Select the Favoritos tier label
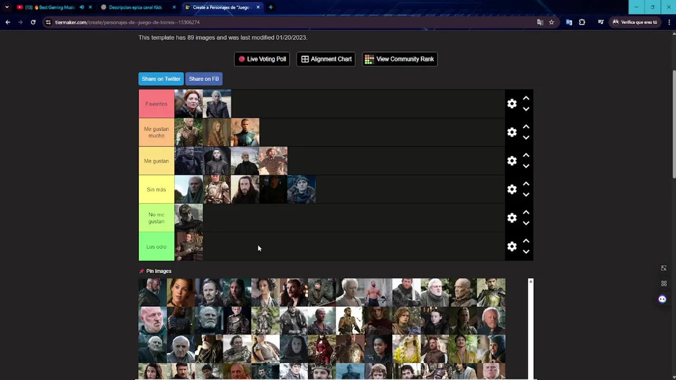 tap(156, 104)
